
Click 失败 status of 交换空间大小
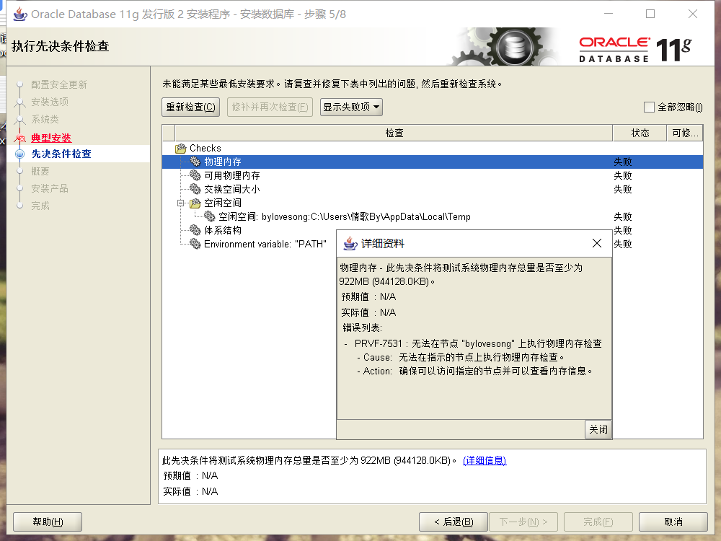(623, 190)
